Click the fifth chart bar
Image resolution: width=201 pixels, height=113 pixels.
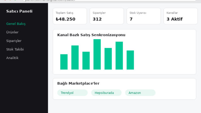[108, 59]
